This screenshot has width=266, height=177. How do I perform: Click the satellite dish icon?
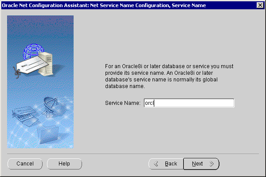pyautogui.click(x=50, y=105)
